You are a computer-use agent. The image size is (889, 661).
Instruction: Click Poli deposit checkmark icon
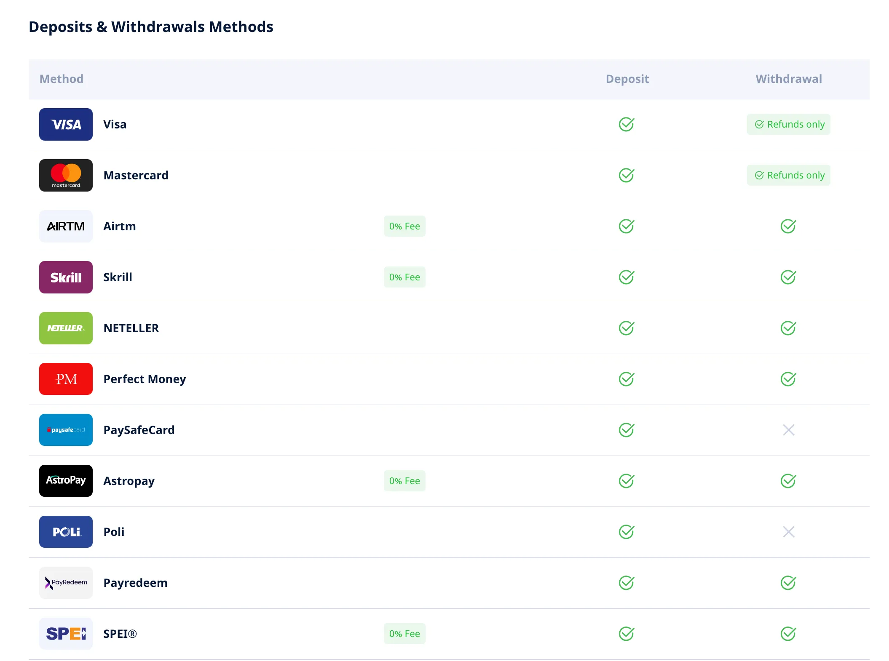pos(627,532)
